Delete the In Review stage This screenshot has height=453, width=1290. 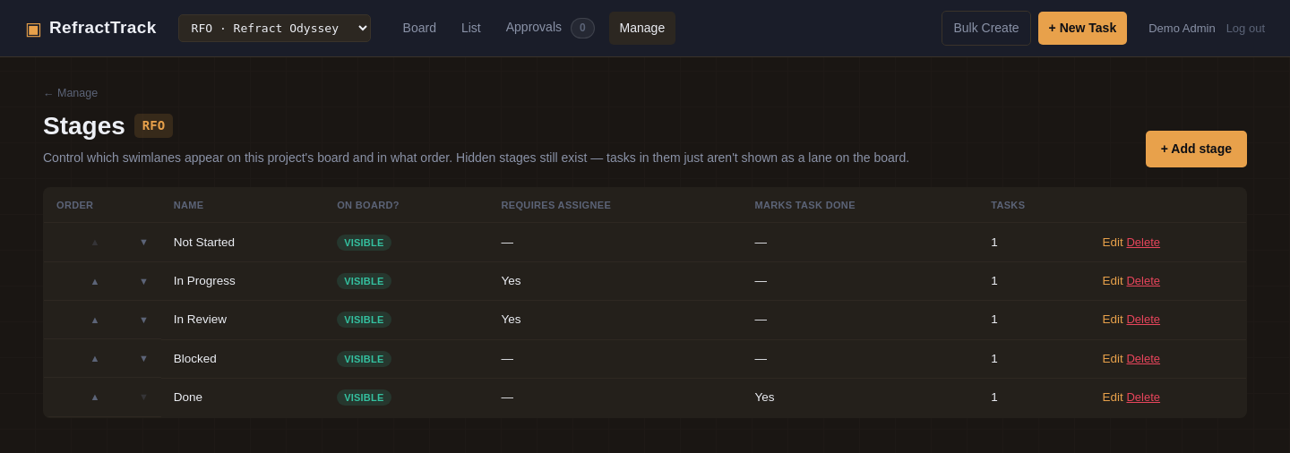pyautogui.click(x=1143, y=319)
